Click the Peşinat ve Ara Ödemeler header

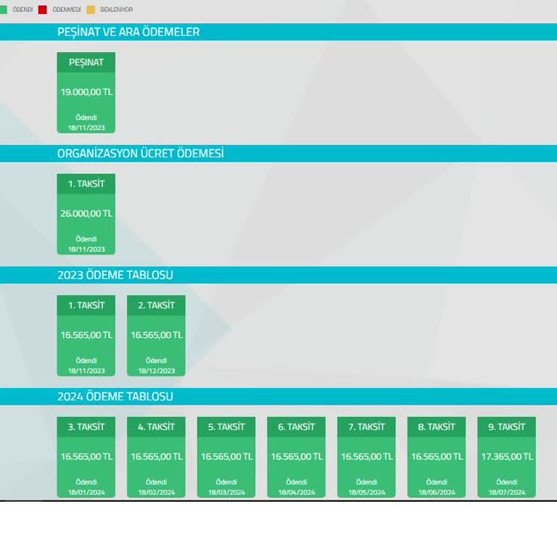tap(128, 32)
